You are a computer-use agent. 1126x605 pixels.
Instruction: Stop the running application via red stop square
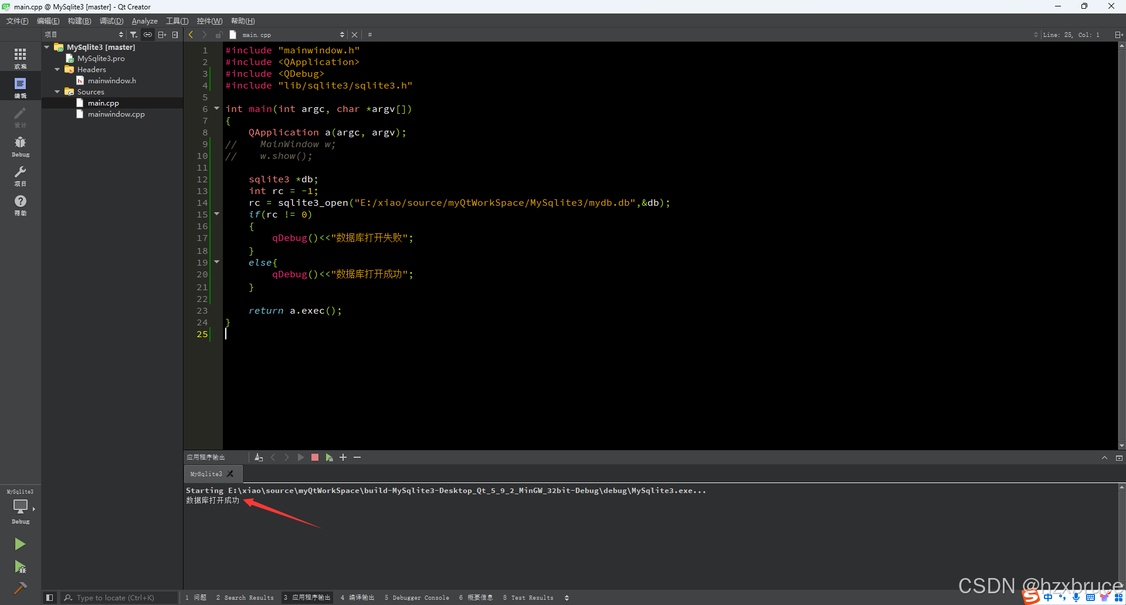pos(314,457)
